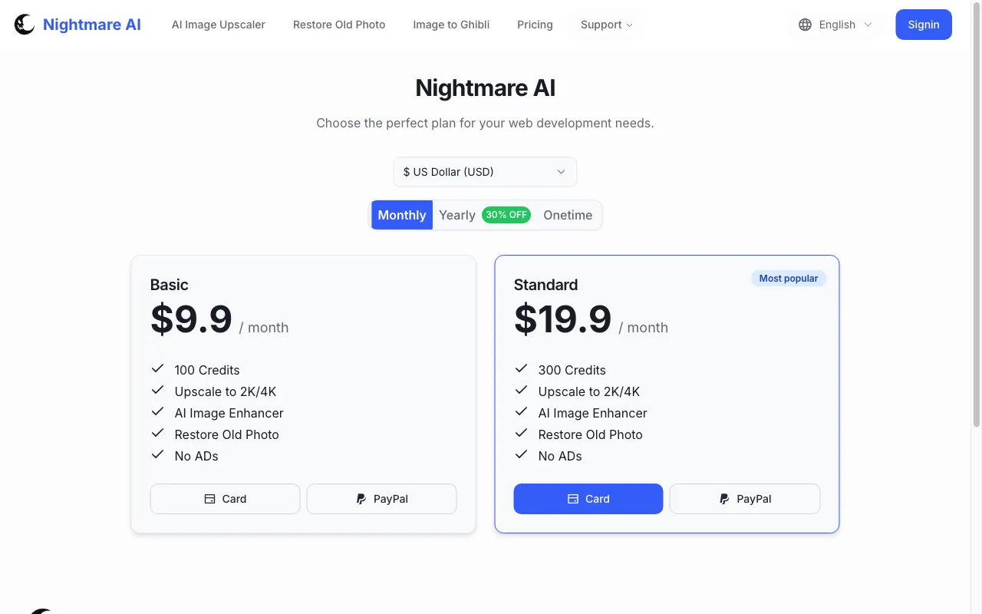Pay Basic plan with Card

225,499
